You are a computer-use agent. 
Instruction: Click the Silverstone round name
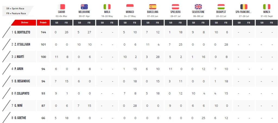198,12
